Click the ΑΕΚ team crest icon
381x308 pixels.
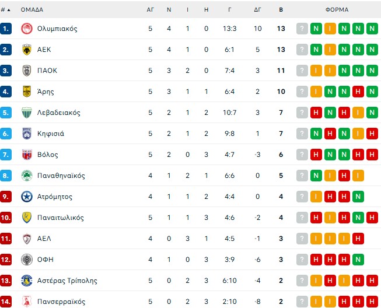pos(26,50)
